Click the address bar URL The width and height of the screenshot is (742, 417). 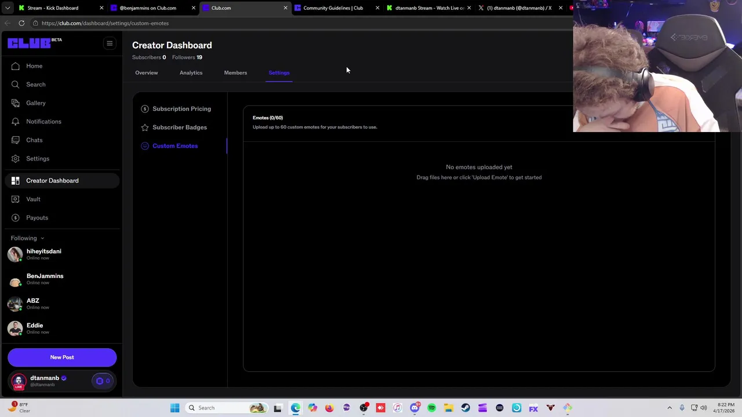tap(105, 23)
